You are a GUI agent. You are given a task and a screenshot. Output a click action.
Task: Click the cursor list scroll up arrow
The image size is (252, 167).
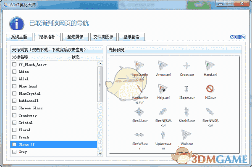(x=100, y=64)
